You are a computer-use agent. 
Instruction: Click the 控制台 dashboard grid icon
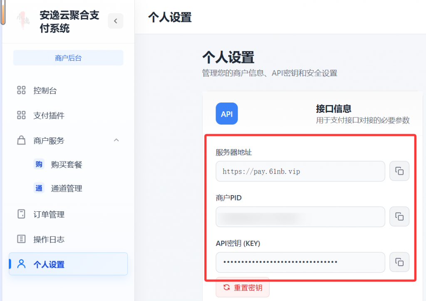point(21,91)
